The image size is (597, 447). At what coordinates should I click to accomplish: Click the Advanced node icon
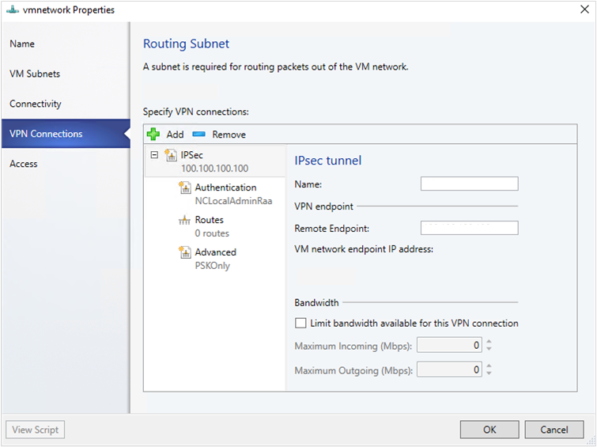(x=185, y=252)
